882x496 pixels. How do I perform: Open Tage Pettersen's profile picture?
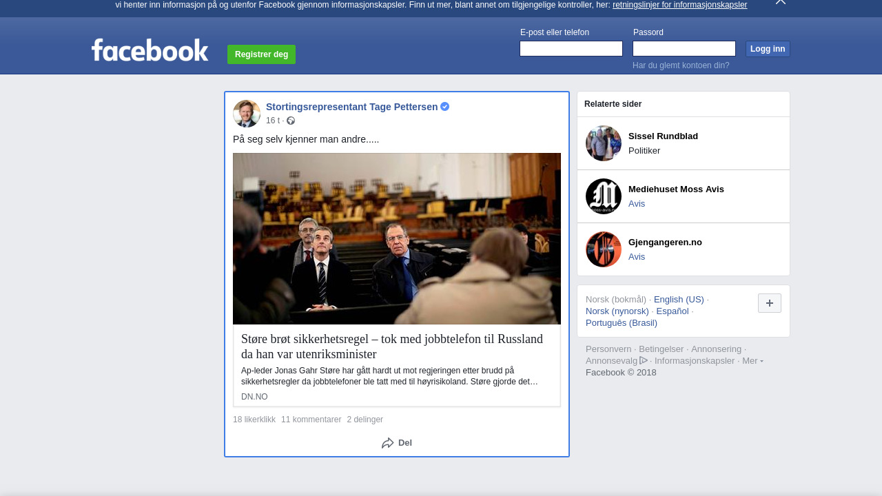pyautogui.click(x=247, y=114)
